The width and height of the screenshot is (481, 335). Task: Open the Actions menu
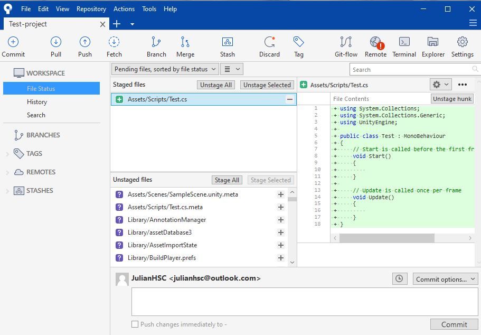coord(124,9)
